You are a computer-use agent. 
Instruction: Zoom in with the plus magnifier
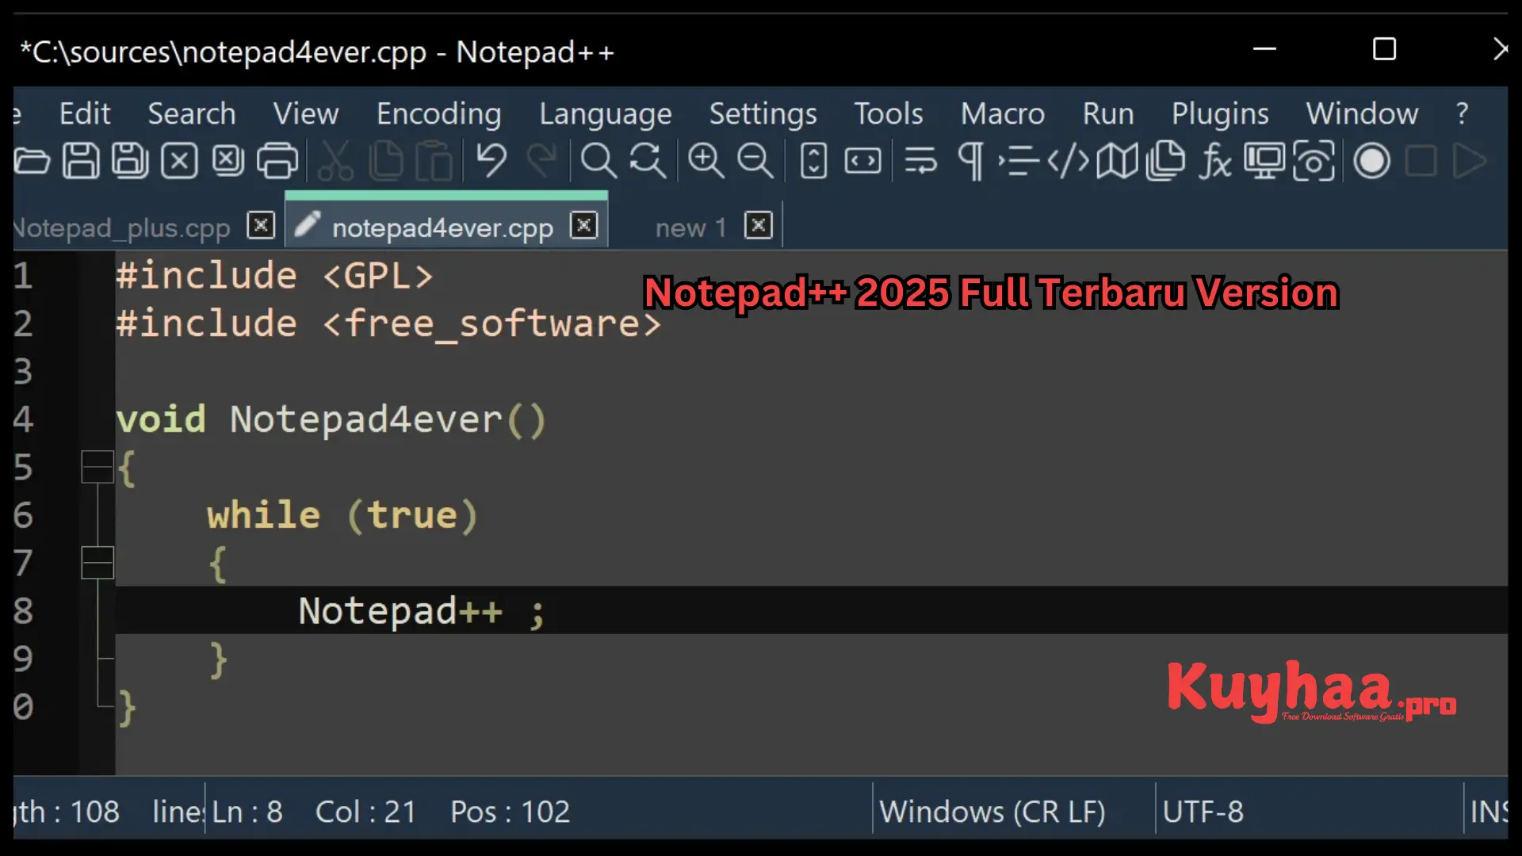[706, 161]
